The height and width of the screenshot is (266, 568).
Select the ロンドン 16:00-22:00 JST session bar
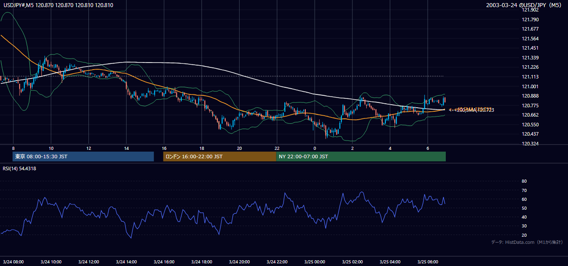point(220,156)
